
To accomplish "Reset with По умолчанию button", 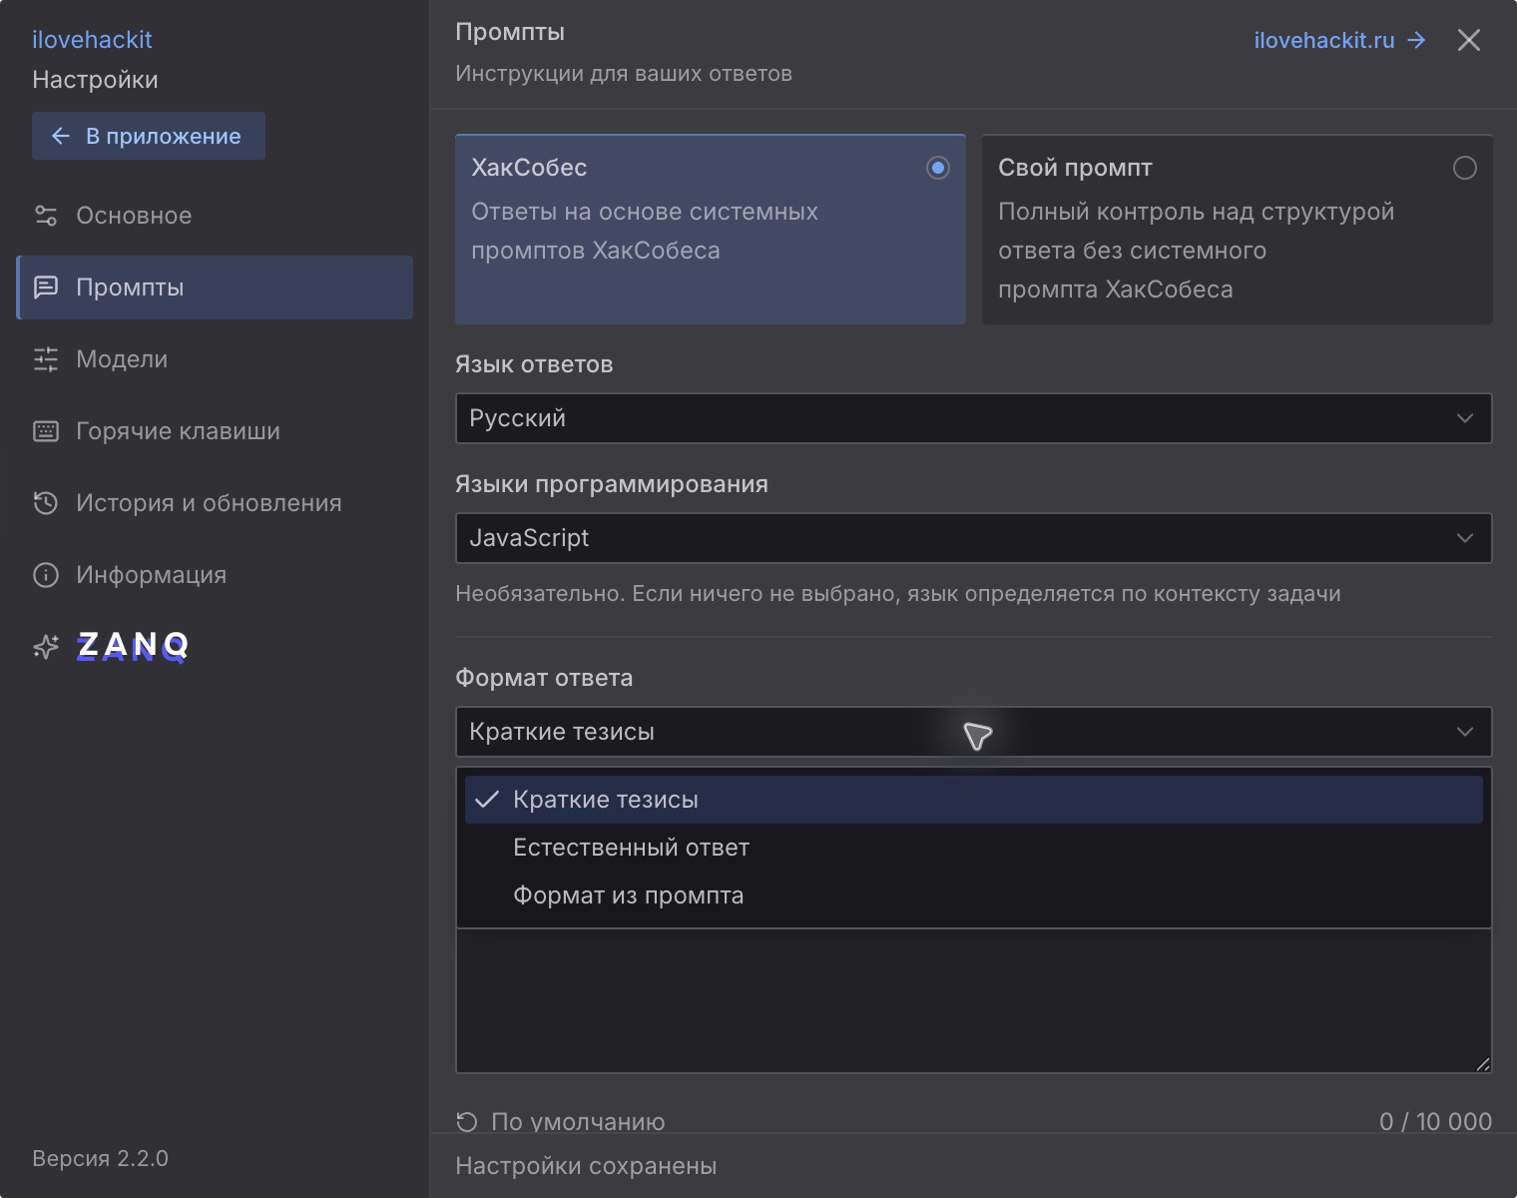I will [x=560, y=1121].
